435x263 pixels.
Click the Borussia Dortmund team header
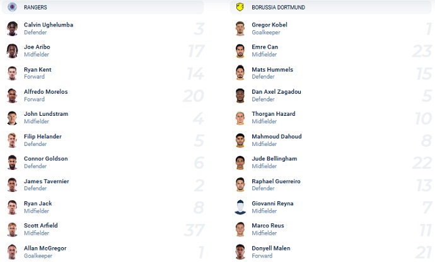pos(331,7)
